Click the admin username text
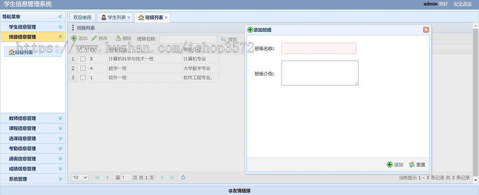479x195 pixels. [430, 4]
